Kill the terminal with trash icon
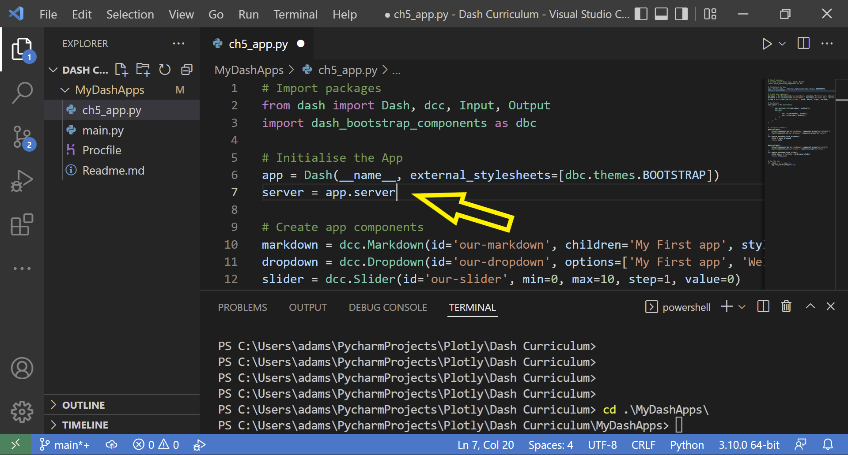 click(x=786, y=306)
